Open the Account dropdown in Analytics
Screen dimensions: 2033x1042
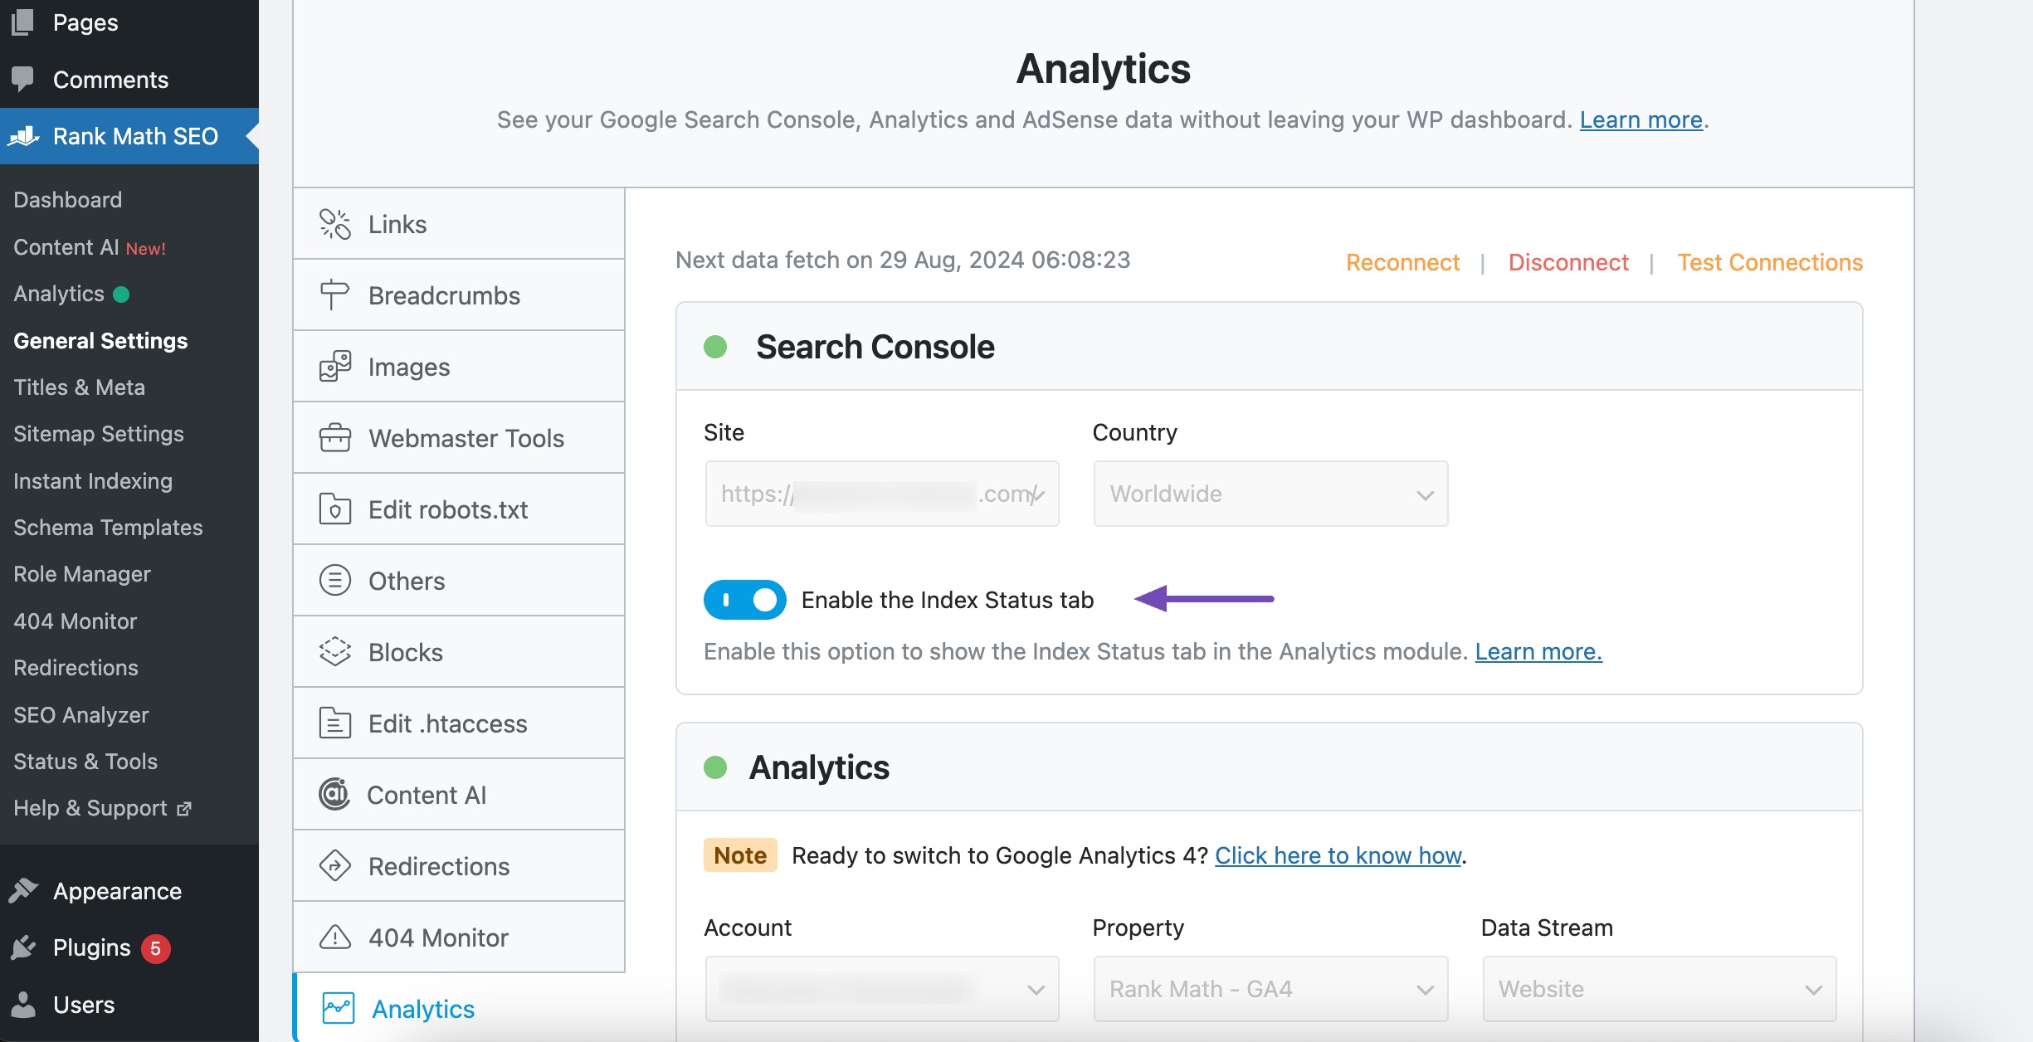pyautogui.click(x=881, y=989)
